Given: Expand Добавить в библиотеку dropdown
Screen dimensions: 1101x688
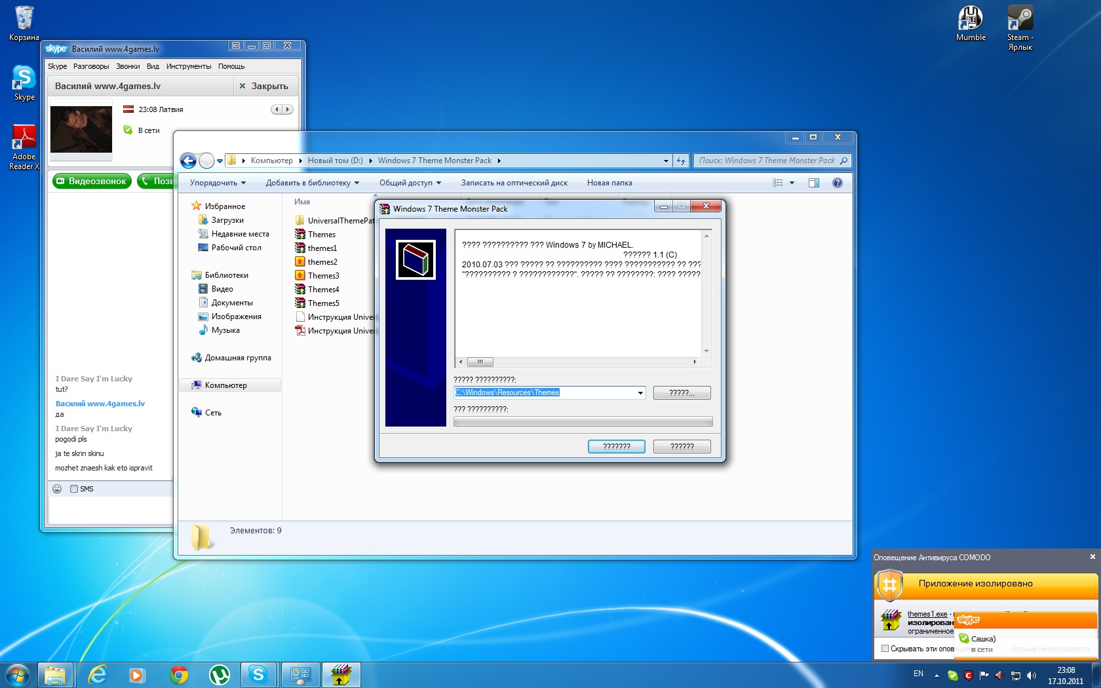Looking at the screenshot, I should [x=313, y=183].
